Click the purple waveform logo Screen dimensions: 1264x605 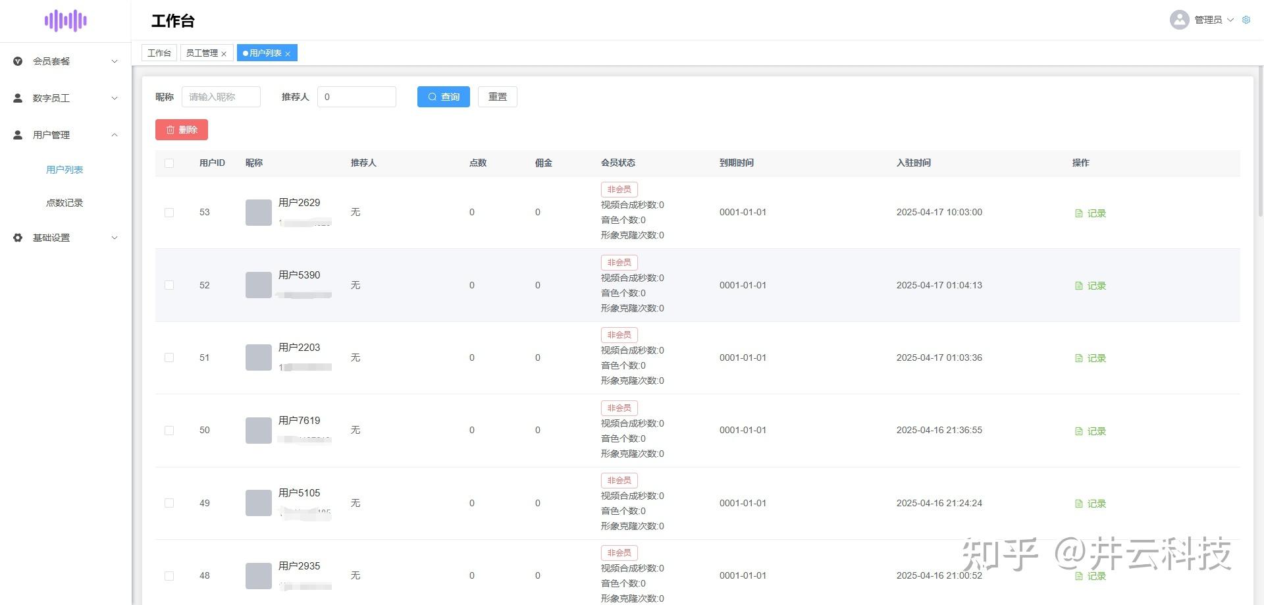tap(66, 20)
